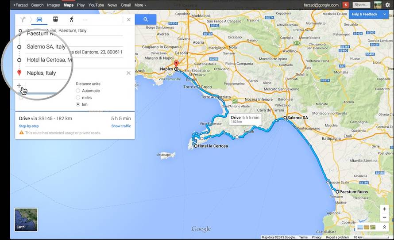
Task: Open Maps in Google bar
Action: [68, 5]
